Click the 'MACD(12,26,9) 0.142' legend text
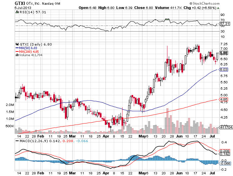This screenshot has height=176, width=233. click(x=40, y=141)
